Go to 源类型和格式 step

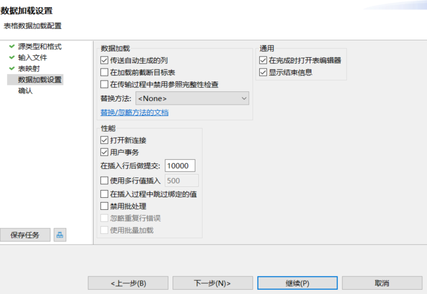click(x=40, y=46)
